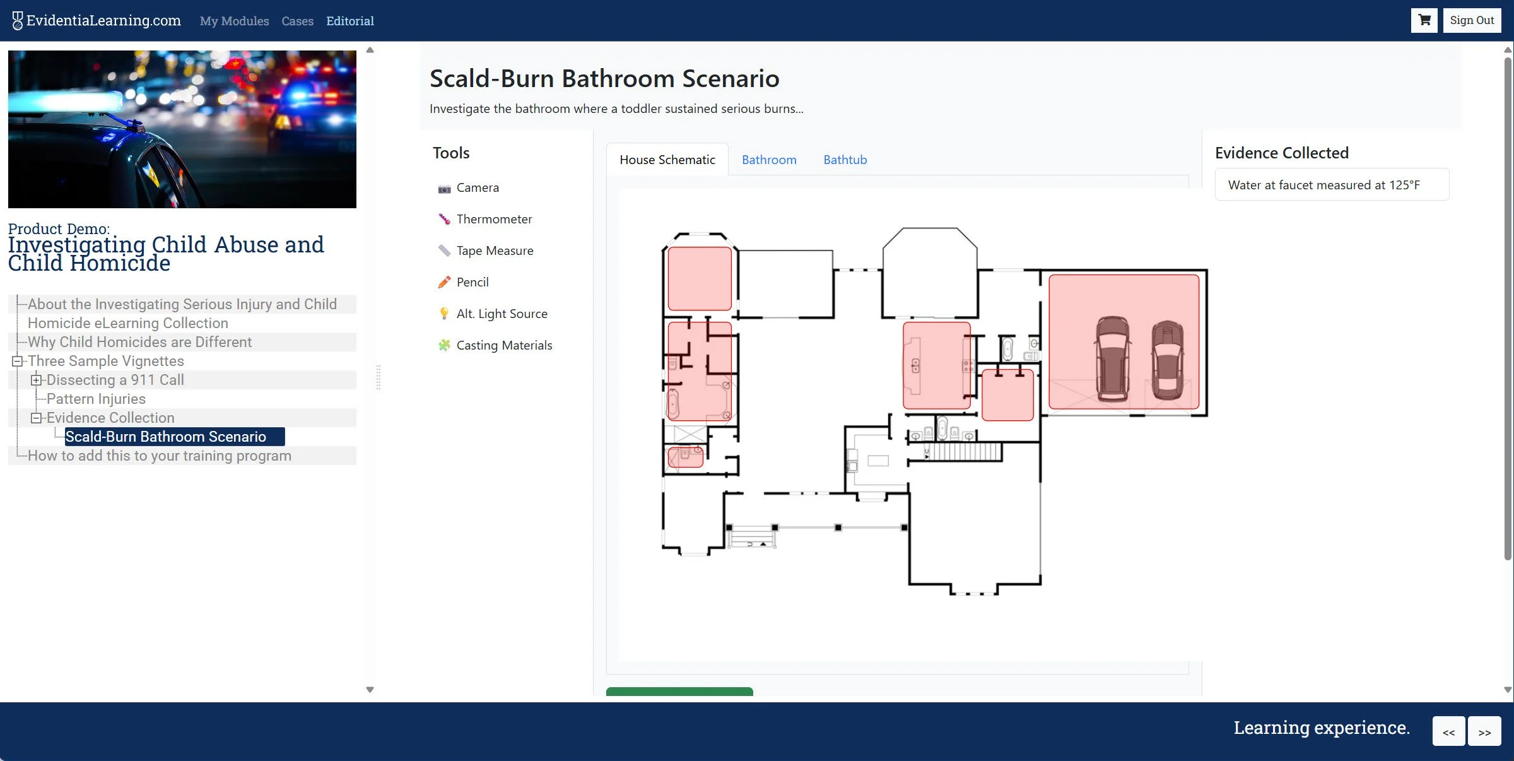Open the Bathtub tab
The height and width of the screenshot is (761, 1514).
845,160
